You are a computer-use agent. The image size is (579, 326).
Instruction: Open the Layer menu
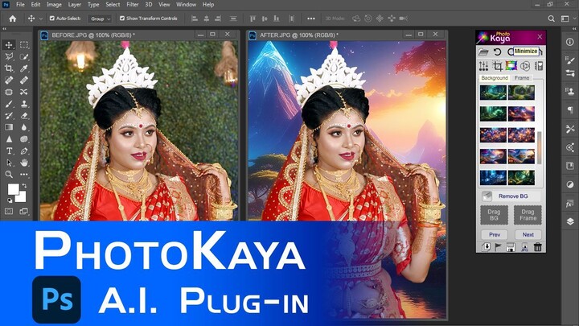(74, 5)
